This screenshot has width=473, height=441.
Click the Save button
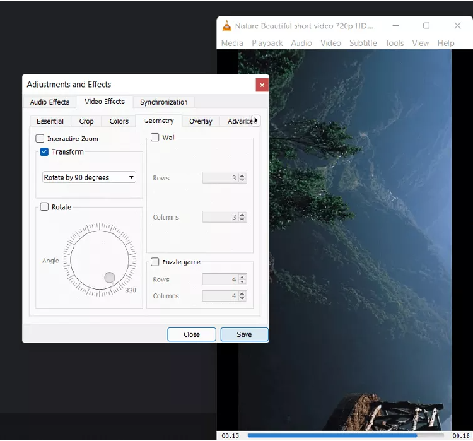[244, 334]
